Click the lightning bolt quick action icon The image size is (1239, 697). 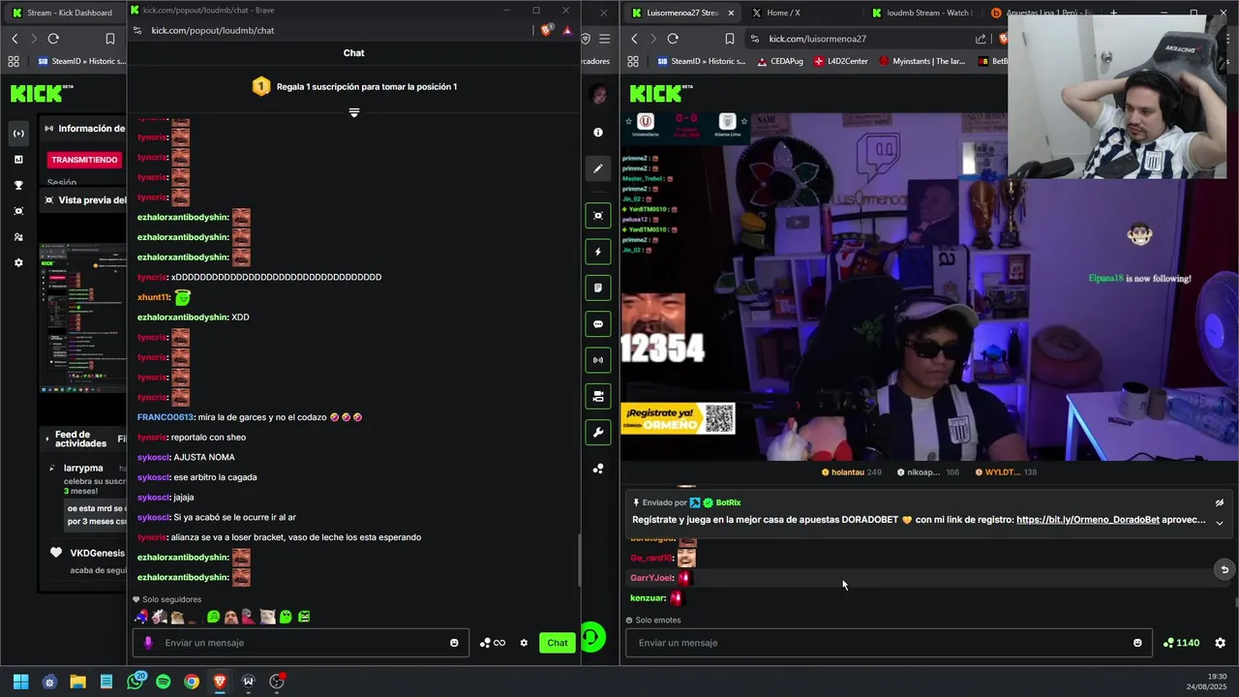[x=598, y=252]
